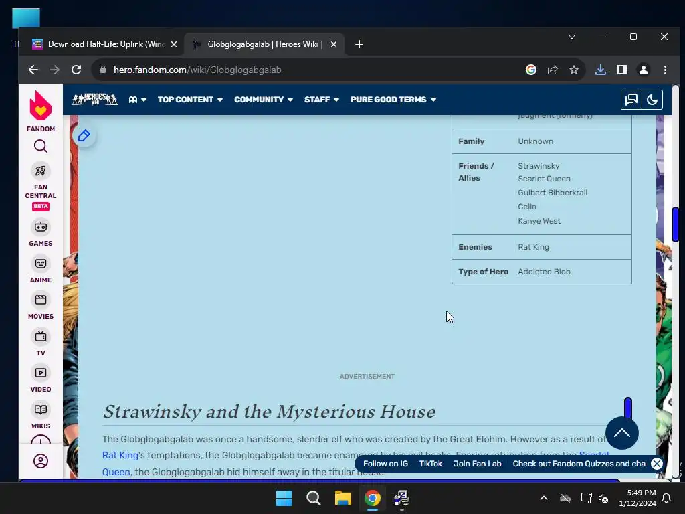
Task: Open the notifications bell
Action: [667, 498]
